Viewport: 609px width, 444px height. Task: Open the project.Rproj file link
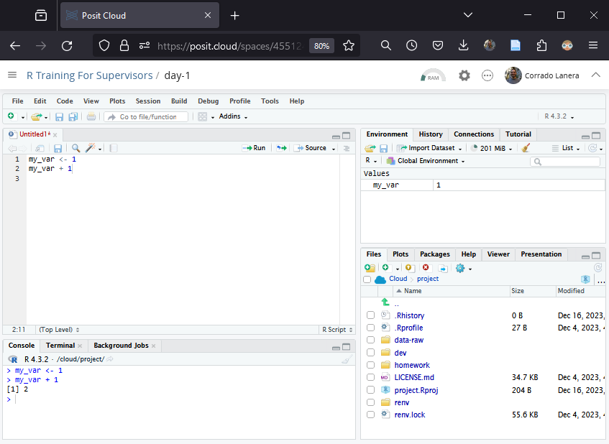pos(416,390)
